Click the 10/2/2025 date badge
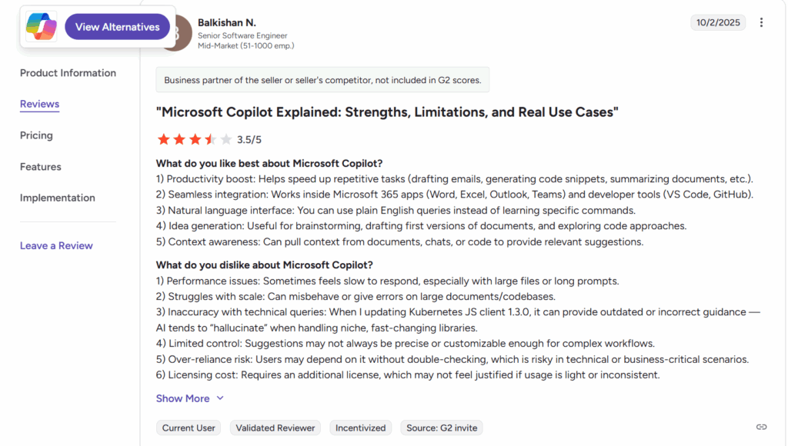The image size is (788, 446). [x=718, y=22]
